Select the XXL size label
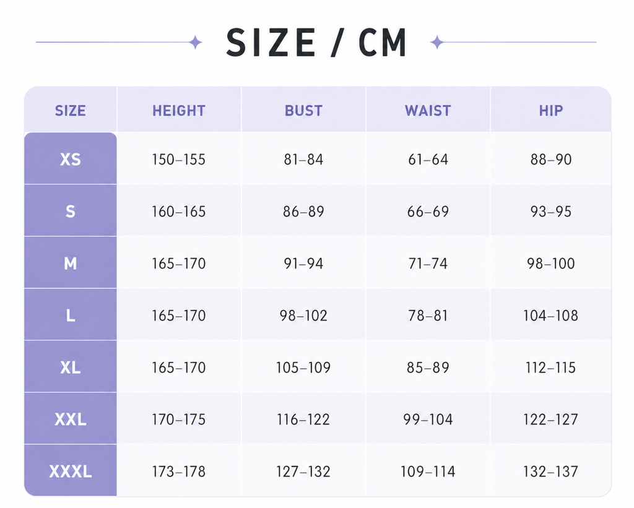 [x=71, y=419]
